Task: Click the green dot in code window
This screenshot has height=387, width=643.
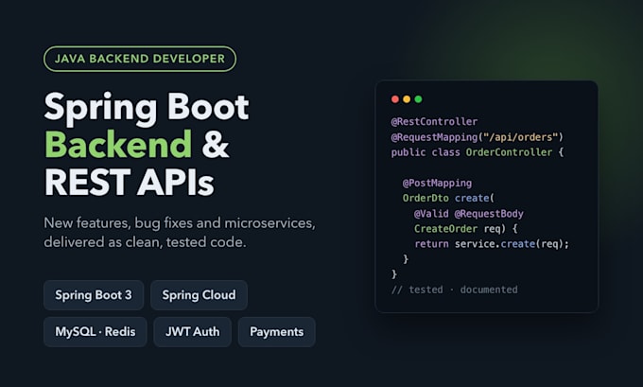Action: 418,99
